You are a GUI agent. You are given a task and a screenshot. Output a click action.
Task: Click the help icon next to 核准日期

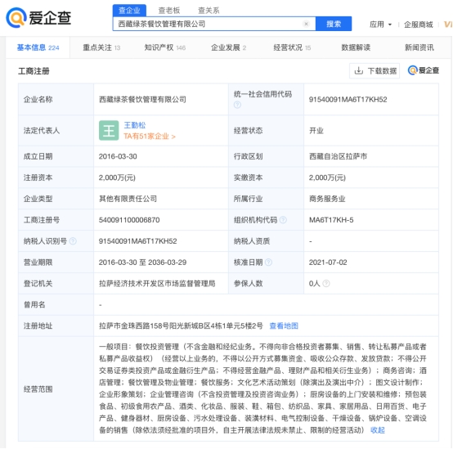point(269,263)
